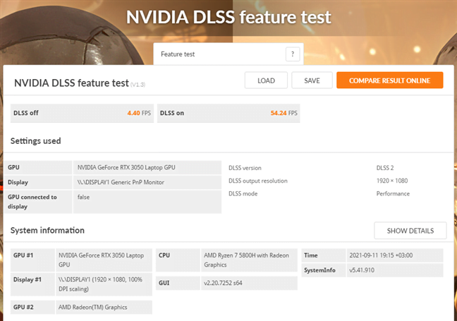Click Display #1 100% DPI scaling value
The width and height of the screenshot is (457, 321).
coord(100,284)
